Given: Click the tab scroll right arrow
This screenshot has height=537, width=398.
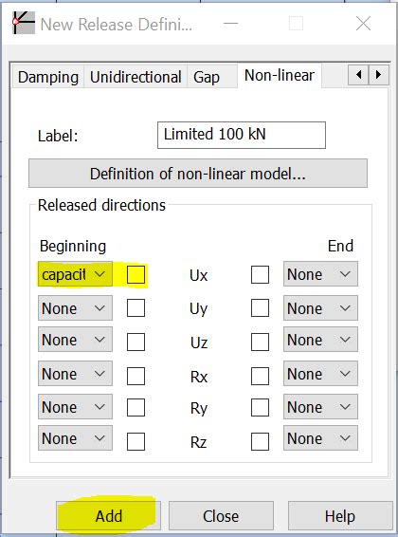Looking at the screenshot, I should [378, 75].
